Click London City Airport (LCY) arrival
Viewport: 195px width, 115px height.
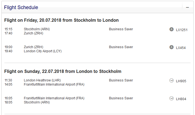tap(43, 51)
